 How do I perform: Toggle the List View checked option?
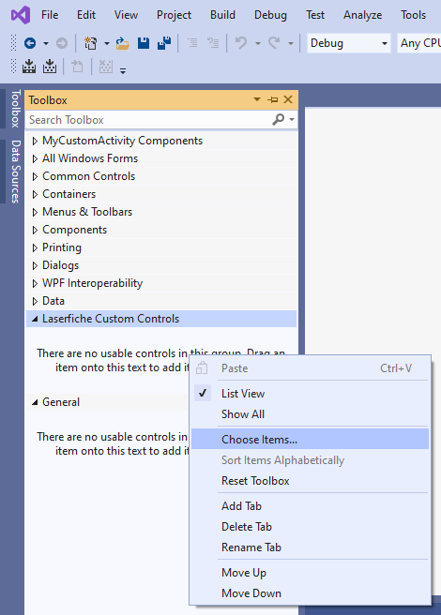click(x=243, y=394)
